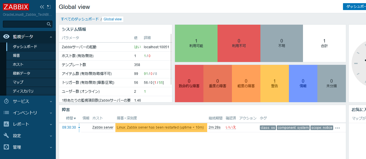Image resolution: width=366 pixels, height=159 pixels.
Task: Click the scope: notice tag
Action: click(322, 128)
